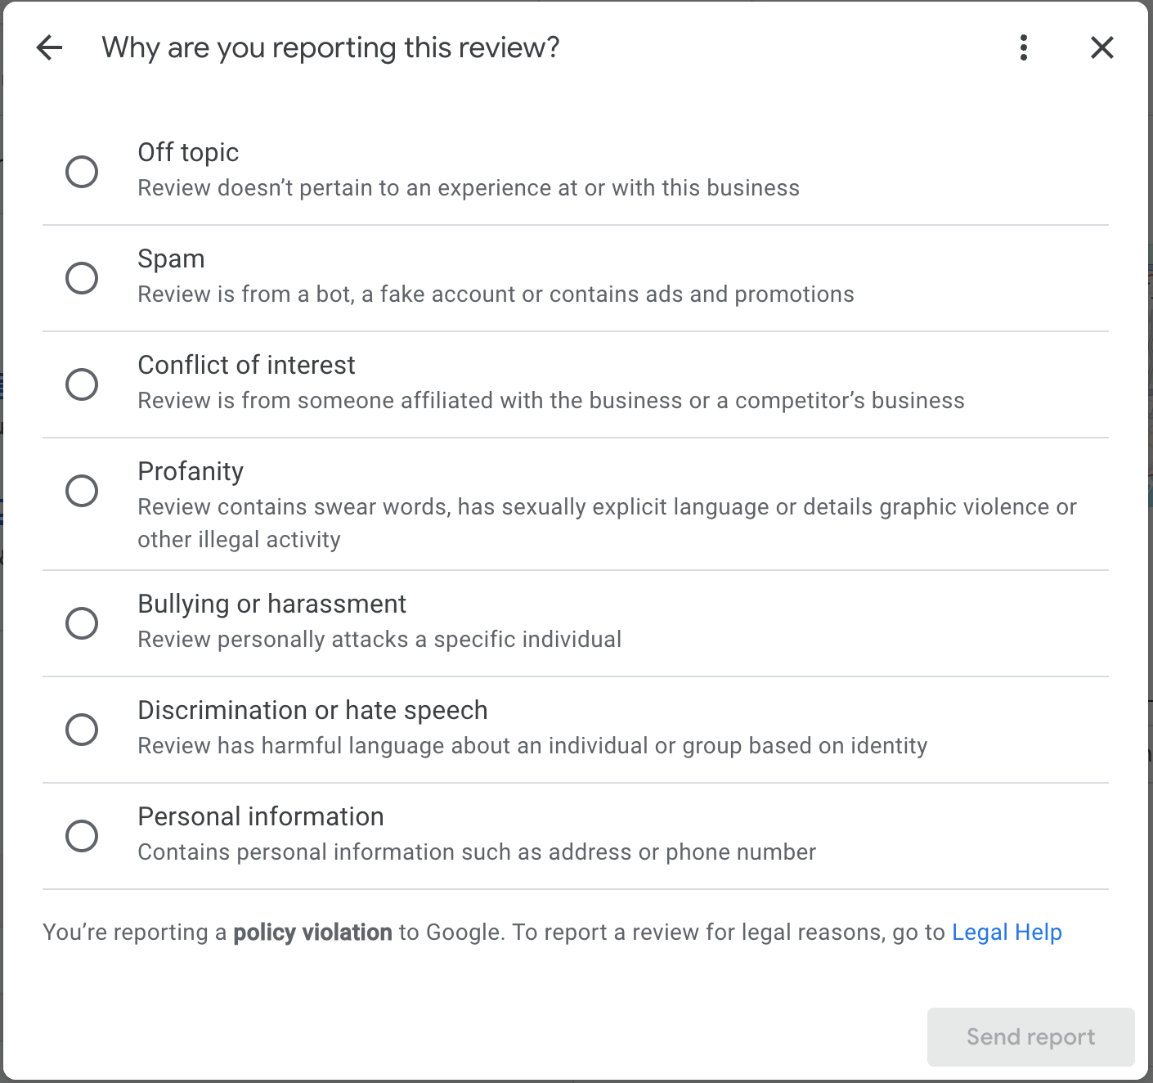This screenshot has height=1083, width=1153.
Task: Click the 'Discrimination or hate speech' heading text
Action: coord(312,710)
